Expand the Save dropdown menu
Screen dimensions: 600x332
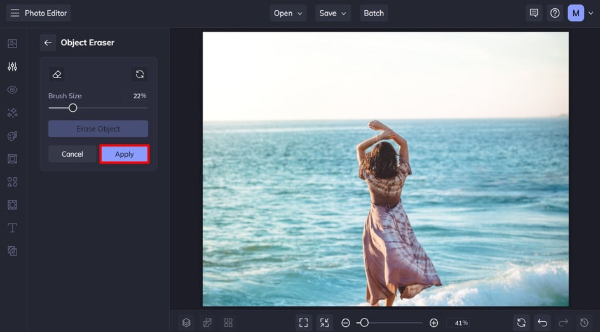tap(333, 13)
